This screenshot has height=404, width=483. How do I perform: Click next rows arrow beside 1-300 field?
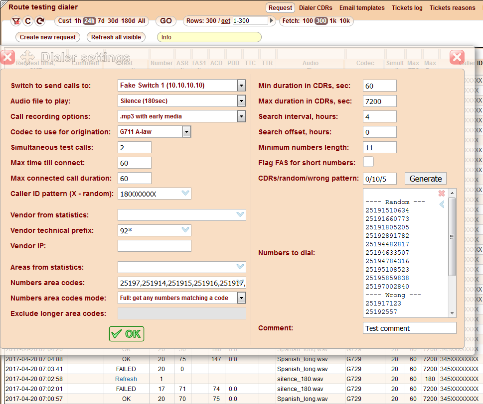pos(272,21)
